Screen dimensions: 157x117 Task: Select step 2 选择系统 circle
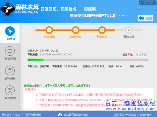(x=76, y=30)
